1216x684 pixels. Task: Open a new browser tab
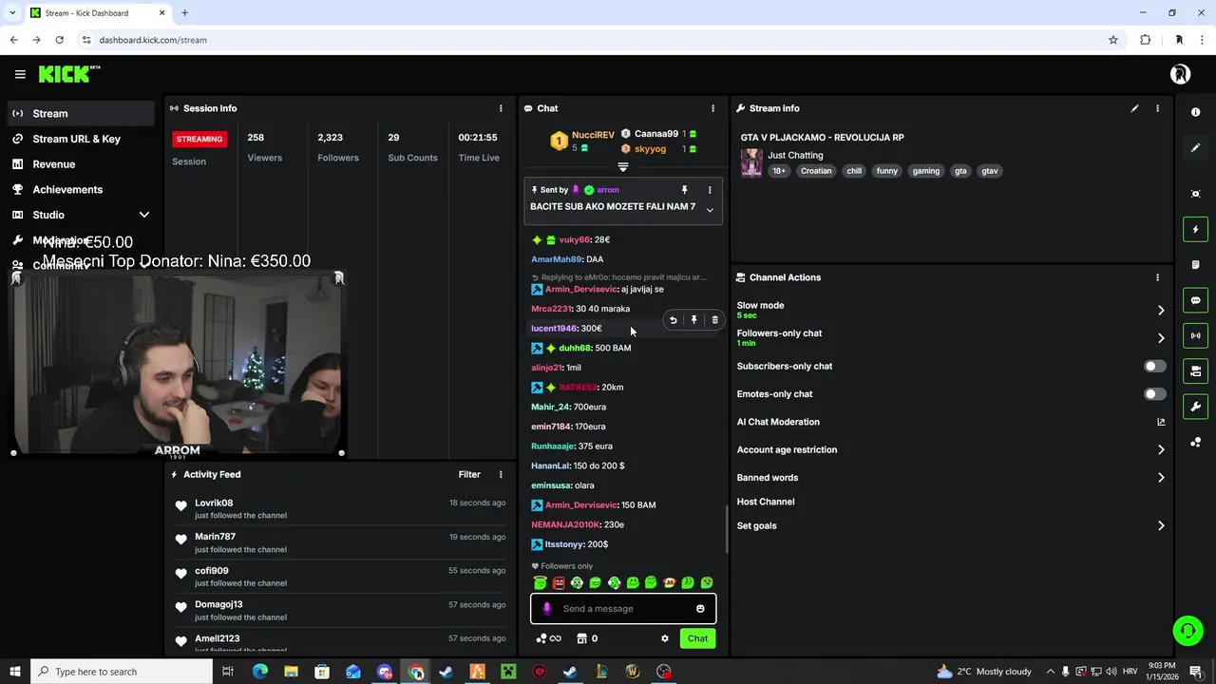click(184, 13)
